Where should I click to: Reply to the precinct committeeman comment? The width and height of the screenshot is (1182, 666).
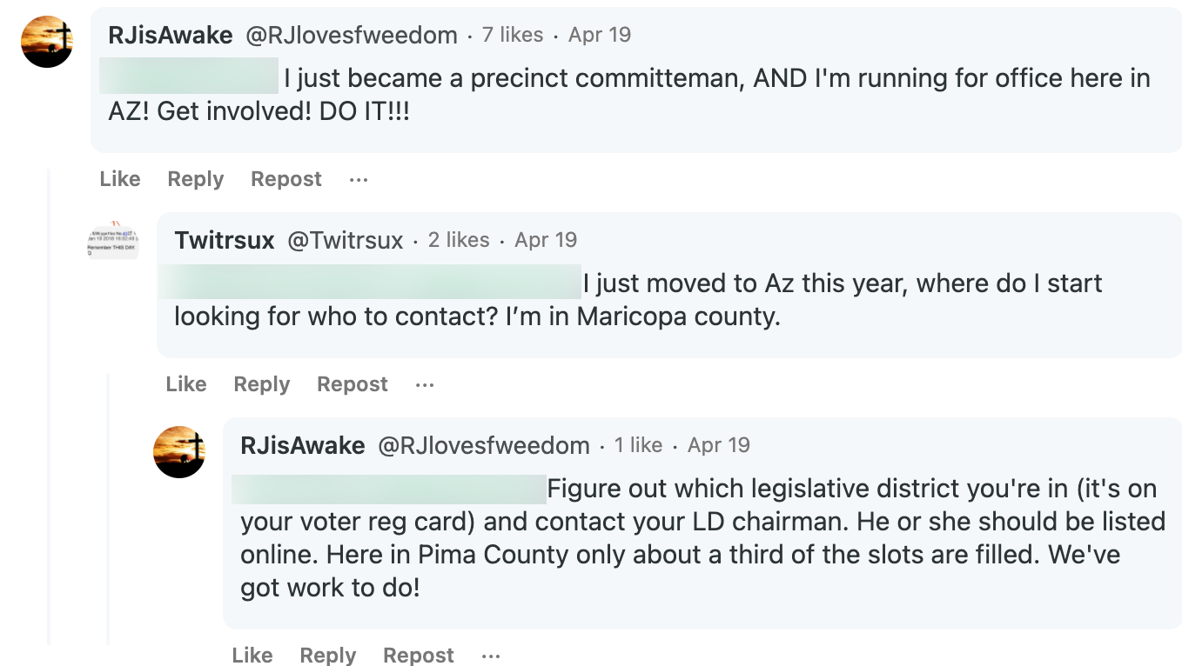[x=196, y=179]
